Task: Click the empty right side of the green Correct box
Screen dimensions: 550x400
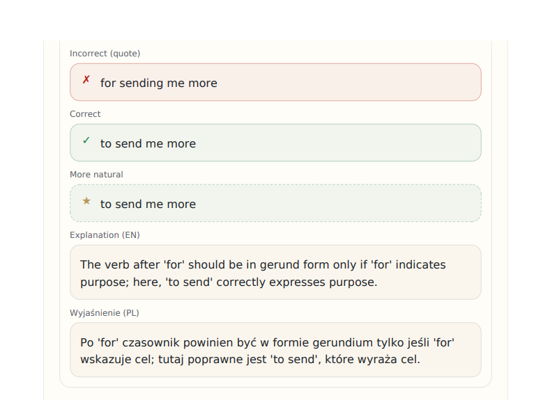Action: point(390,143)
